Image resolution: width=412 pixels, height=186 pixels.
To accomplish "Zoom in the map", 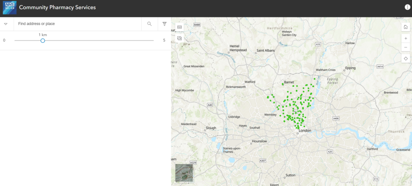I will click(406, 38).
